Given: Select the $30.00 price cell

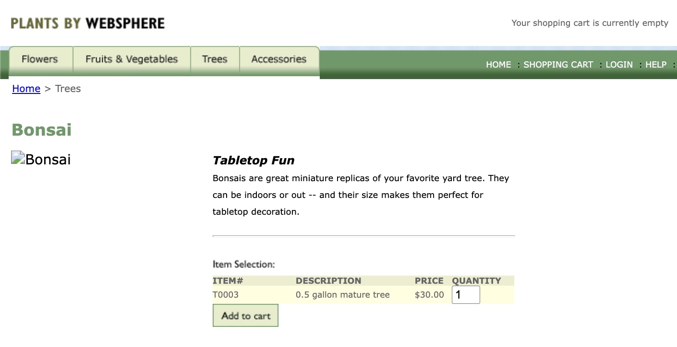Looking at the screenshot, I should (429, 295).
